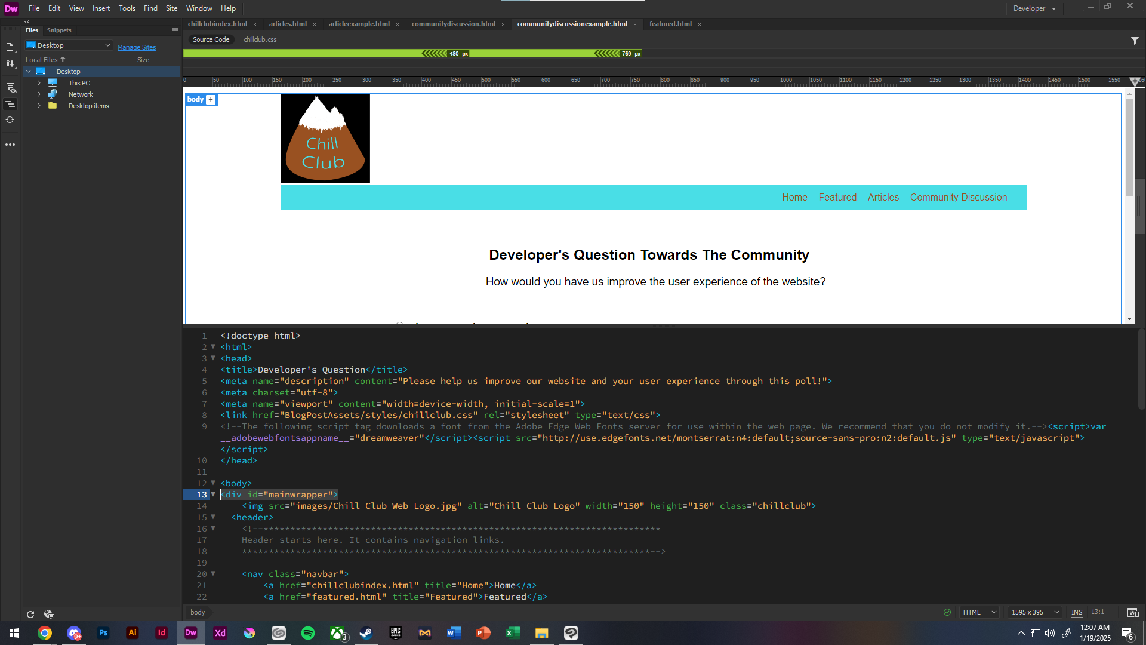The image size is (1146, 645).
Task: Expand the This PC tree node
Action: (39, 83)
